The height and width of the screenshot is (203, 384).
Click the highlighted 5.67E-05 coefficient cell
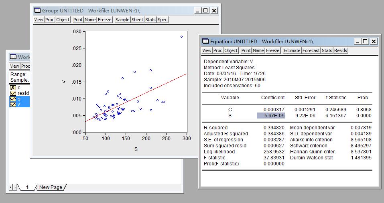point(271,116)
